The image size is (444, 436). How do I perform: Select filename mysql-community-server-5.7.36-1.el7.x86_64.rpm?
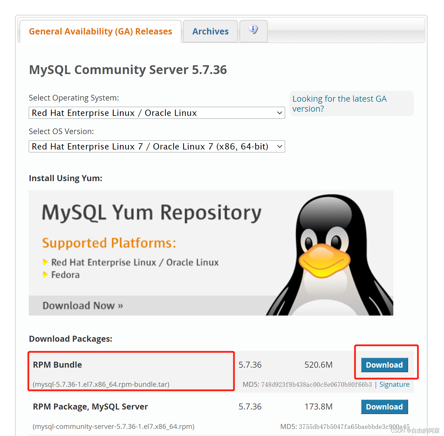click(114, 426)
